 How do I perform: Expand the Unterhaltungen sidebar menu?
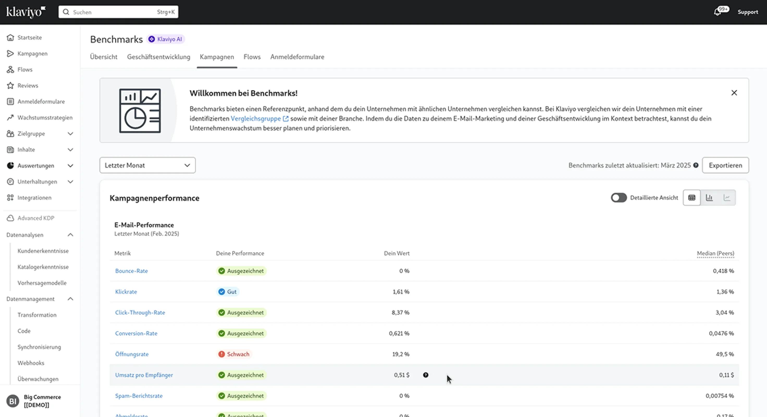pos(70,182)
